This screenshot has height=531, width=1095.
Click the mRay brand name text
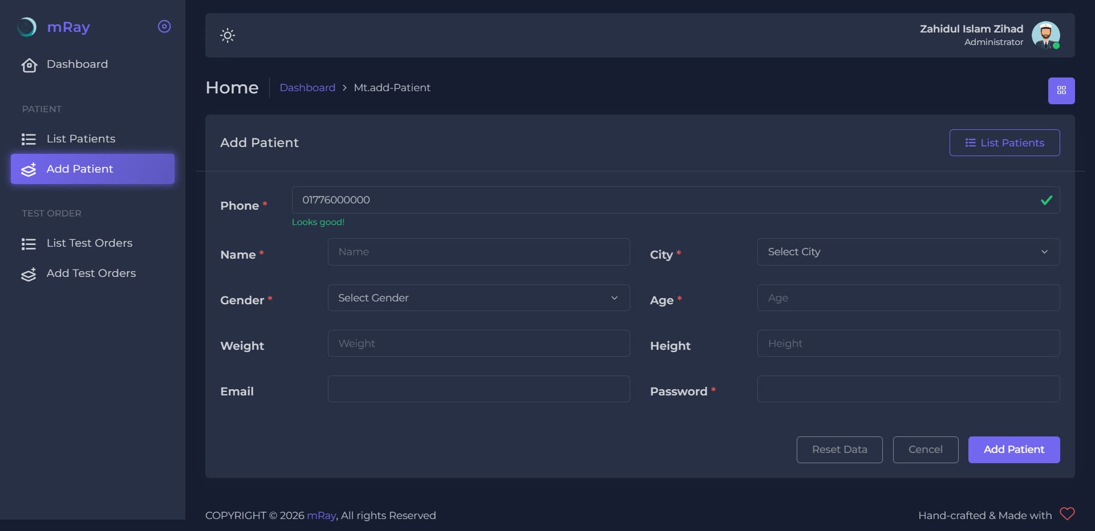[68, 27]
